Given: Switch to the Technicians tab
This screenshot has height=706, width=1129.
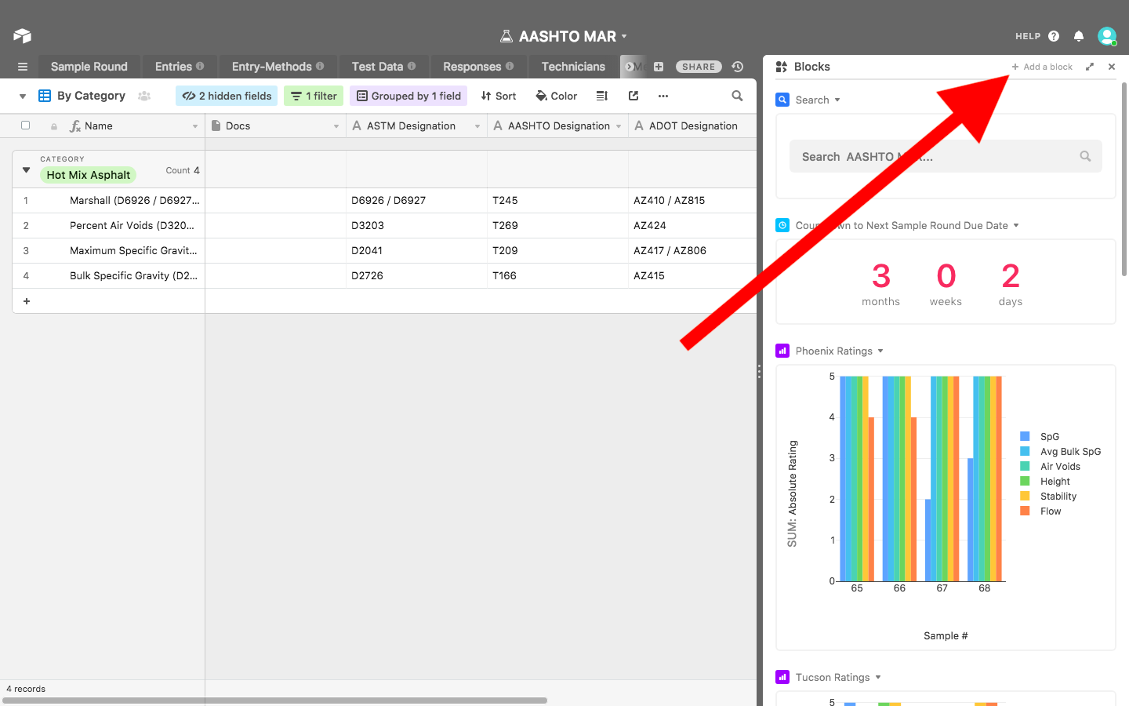Looking at the screenshot, I should (573, 67).
